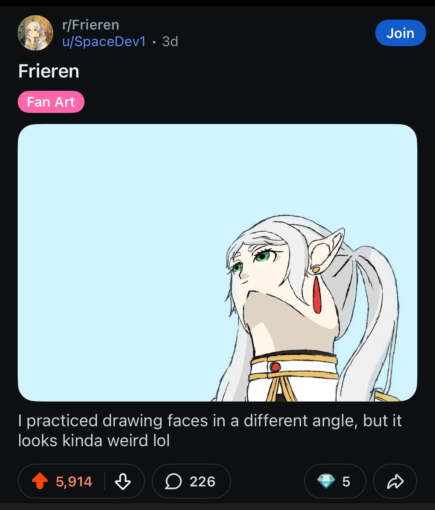Viewport: 435px width, 510px height.
Task: Click the post title "Frieren"
Action: coord(49,71)
